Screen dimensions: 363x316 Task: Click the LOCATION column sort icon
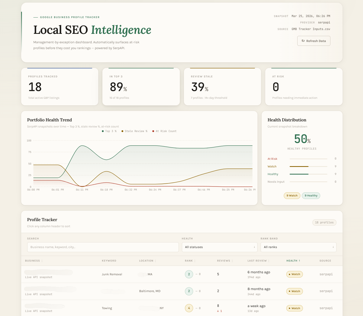pyautogui.click(x=155, y=261)
